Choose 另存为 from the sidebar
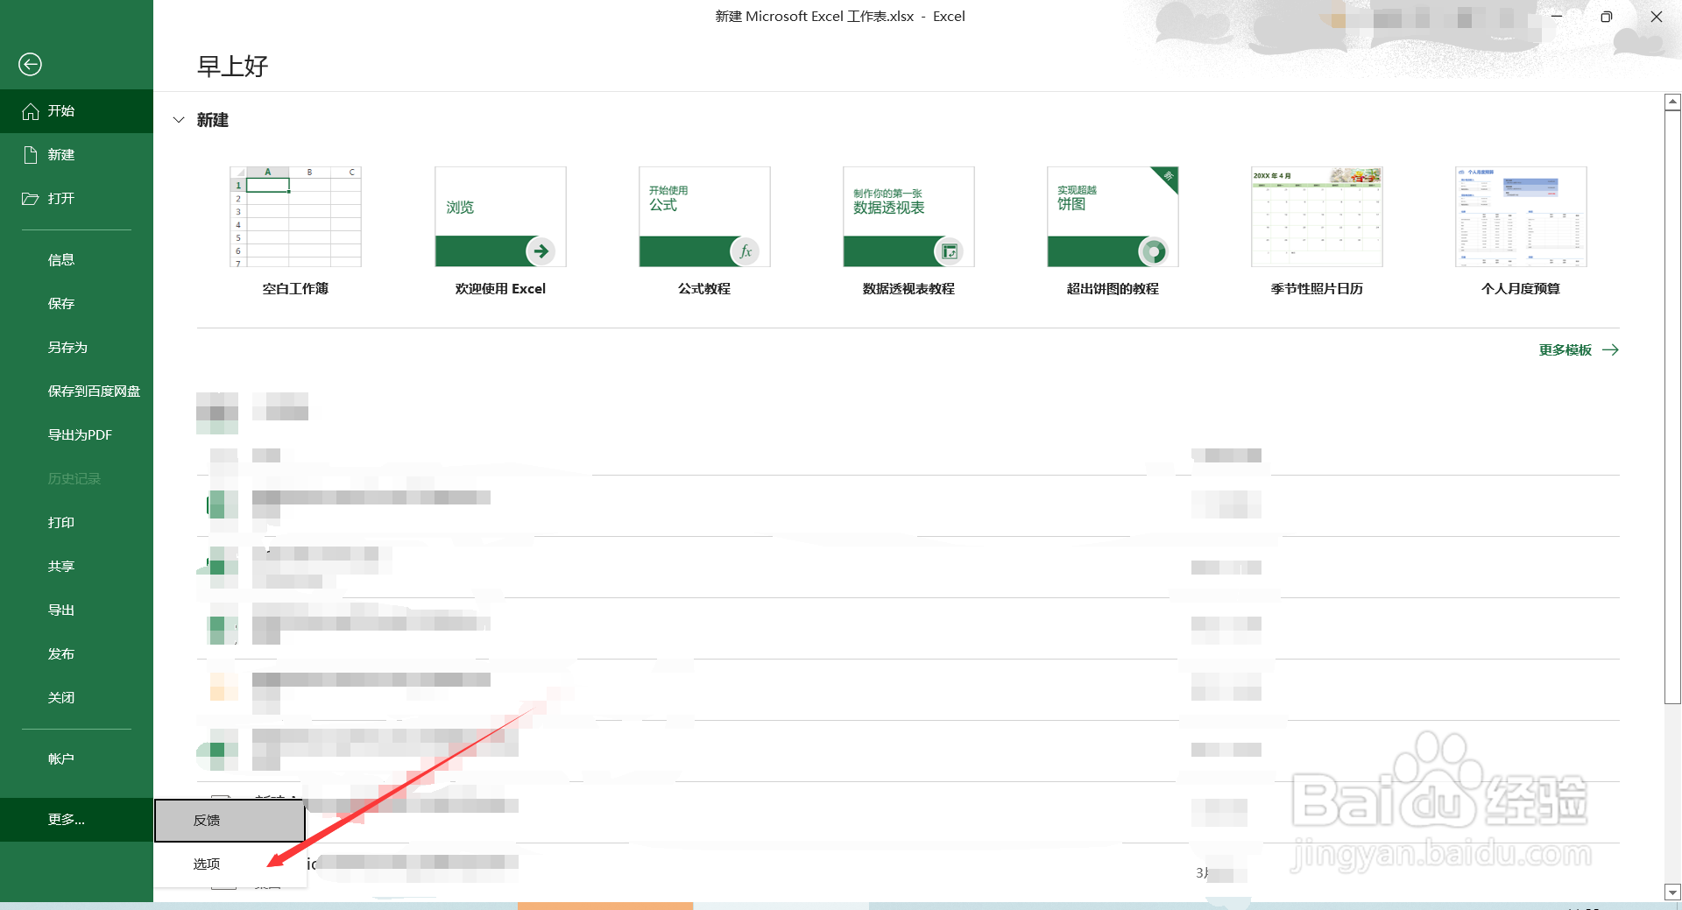Image resolution: width=1682 pixels, height=910 pixels. click(x=76, y=348)
